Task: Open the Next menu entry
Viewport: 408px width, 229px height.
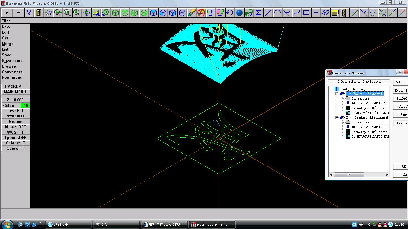Action: pos(12,77)
